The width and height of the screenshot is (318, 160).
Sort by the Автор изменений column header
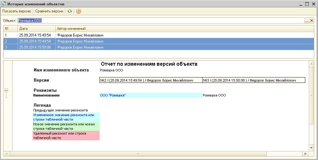click(x=185, y=29)
